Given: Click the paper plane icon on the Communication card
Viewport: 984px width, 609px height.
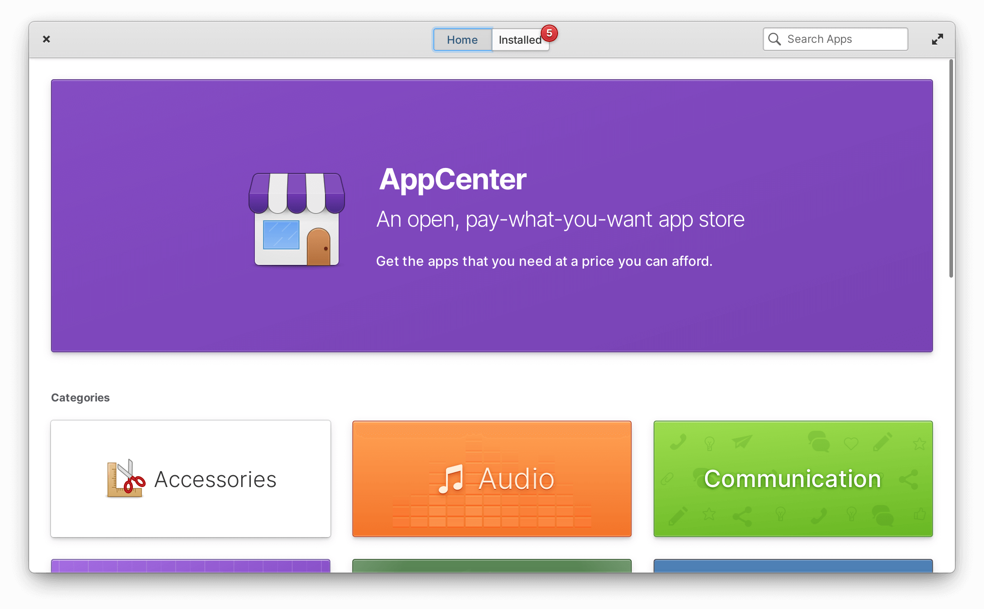Looking at the screenshot, I should tap(741, 442).
